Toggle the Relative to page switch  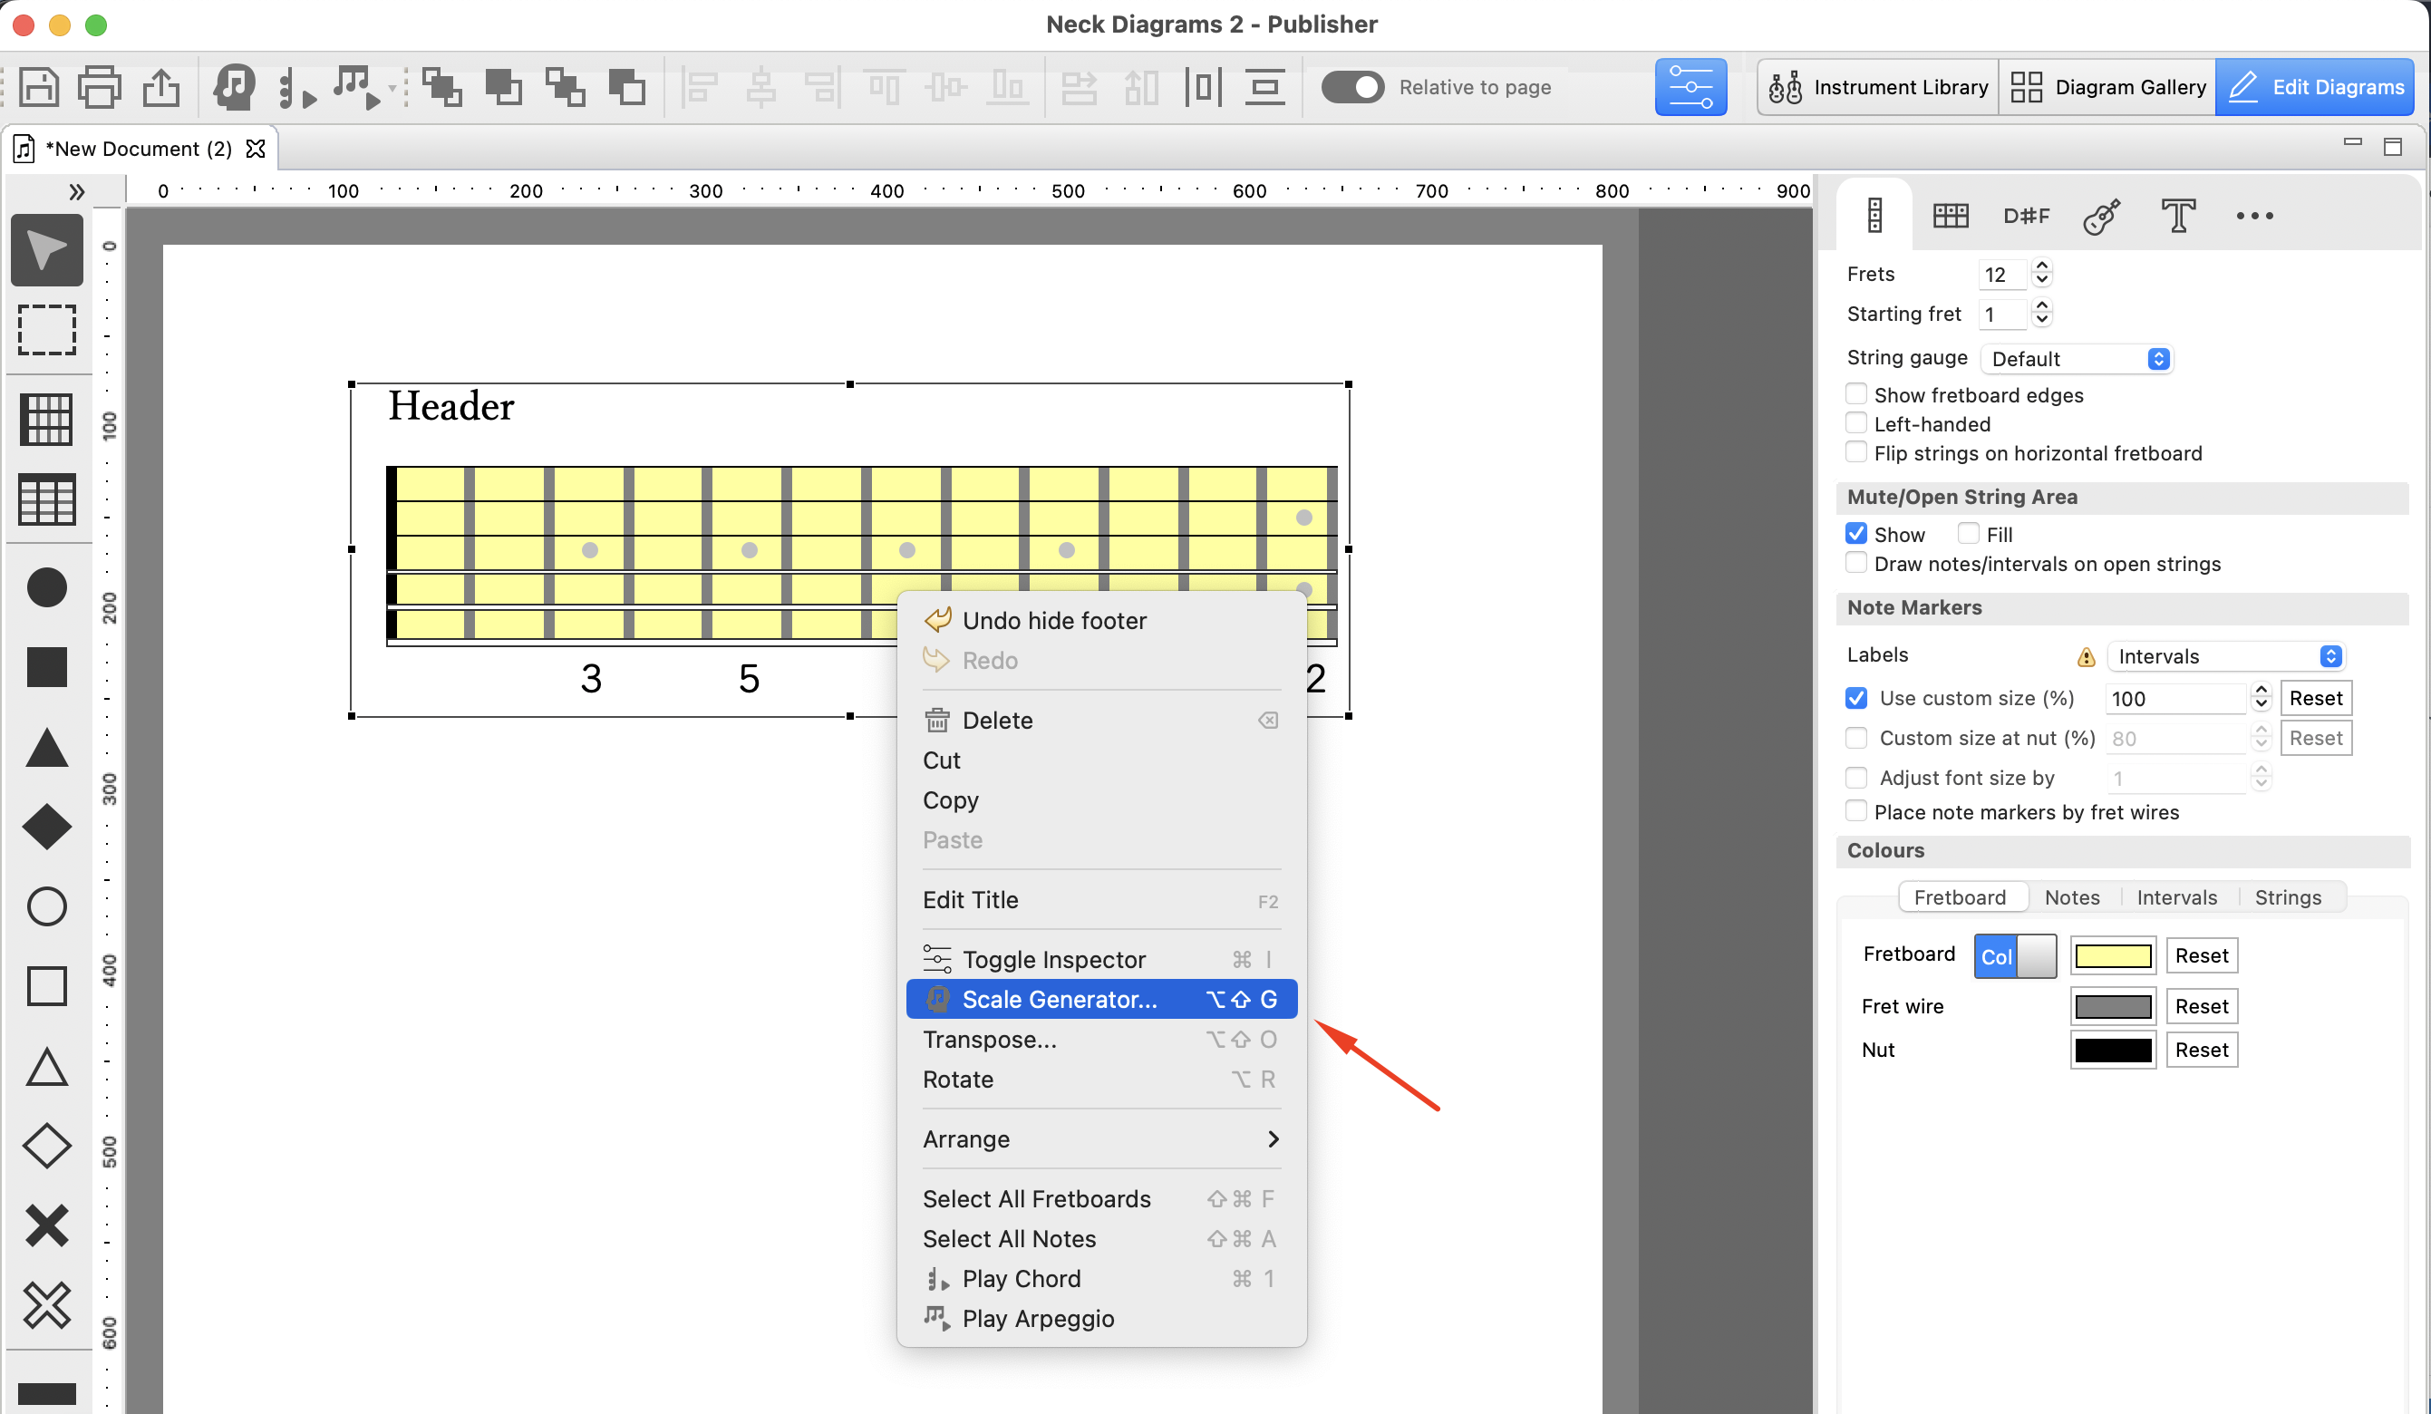coord(1351,87)
